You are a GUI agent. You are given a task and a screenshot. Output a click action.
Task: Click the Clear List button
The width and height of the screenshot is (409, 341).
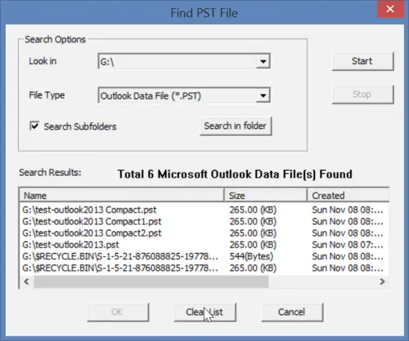pos(205,312)
